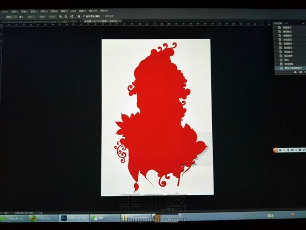Viewport: 306px width, 230px height.
Task: Click the icon just left of the gear
Action: 72,17
